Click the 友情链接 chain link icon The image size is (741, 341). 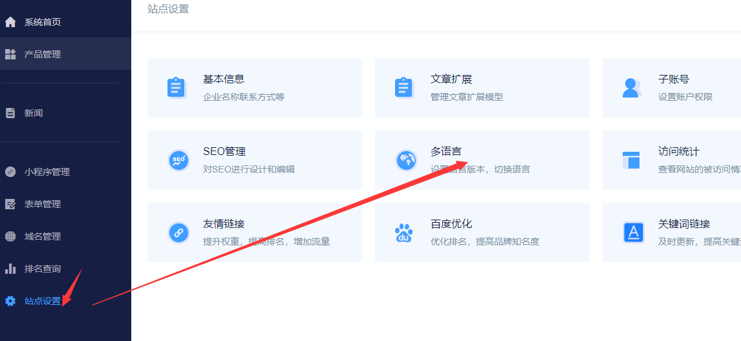[x=178, y=232]
